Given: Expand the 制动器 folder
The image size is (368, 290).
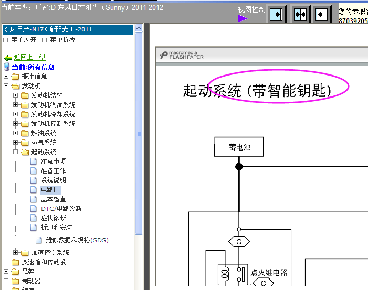Looking at the screenshot, I should tap(6, 281).
